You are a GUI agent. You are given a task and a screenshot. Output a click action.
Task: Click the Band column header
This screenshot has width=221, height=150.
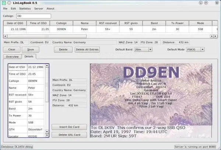click(x=154, y=23)
